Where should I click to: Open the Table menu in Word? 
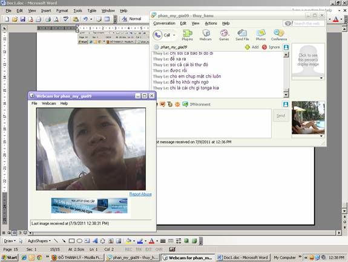click(91, 11)
